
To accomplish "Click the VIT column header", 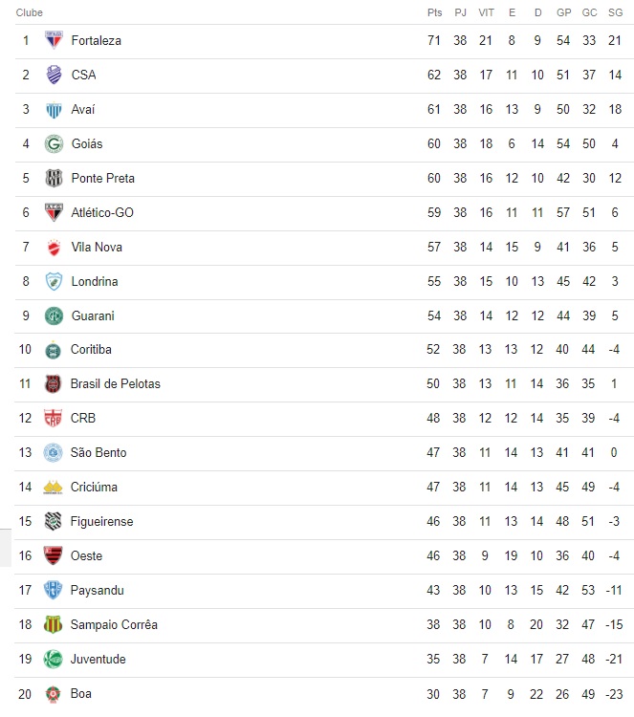I will [486, 12].
